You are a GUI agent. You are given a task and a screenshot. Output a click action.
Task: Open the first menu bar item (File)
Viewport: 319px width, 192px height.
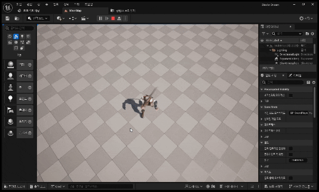(19, 4)
